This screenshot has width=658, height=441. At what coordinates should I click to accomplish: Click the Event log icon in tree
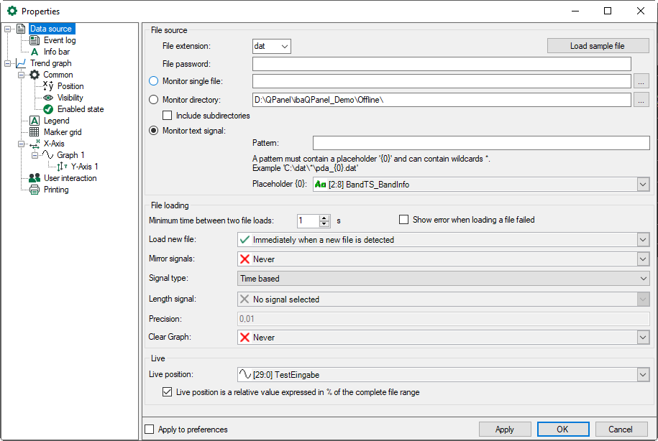(x=35, y=40)
